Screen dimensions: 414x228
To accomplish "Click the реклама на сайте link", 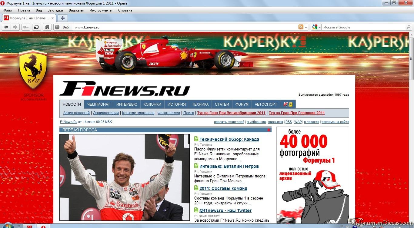I will (x=335, y=122).
